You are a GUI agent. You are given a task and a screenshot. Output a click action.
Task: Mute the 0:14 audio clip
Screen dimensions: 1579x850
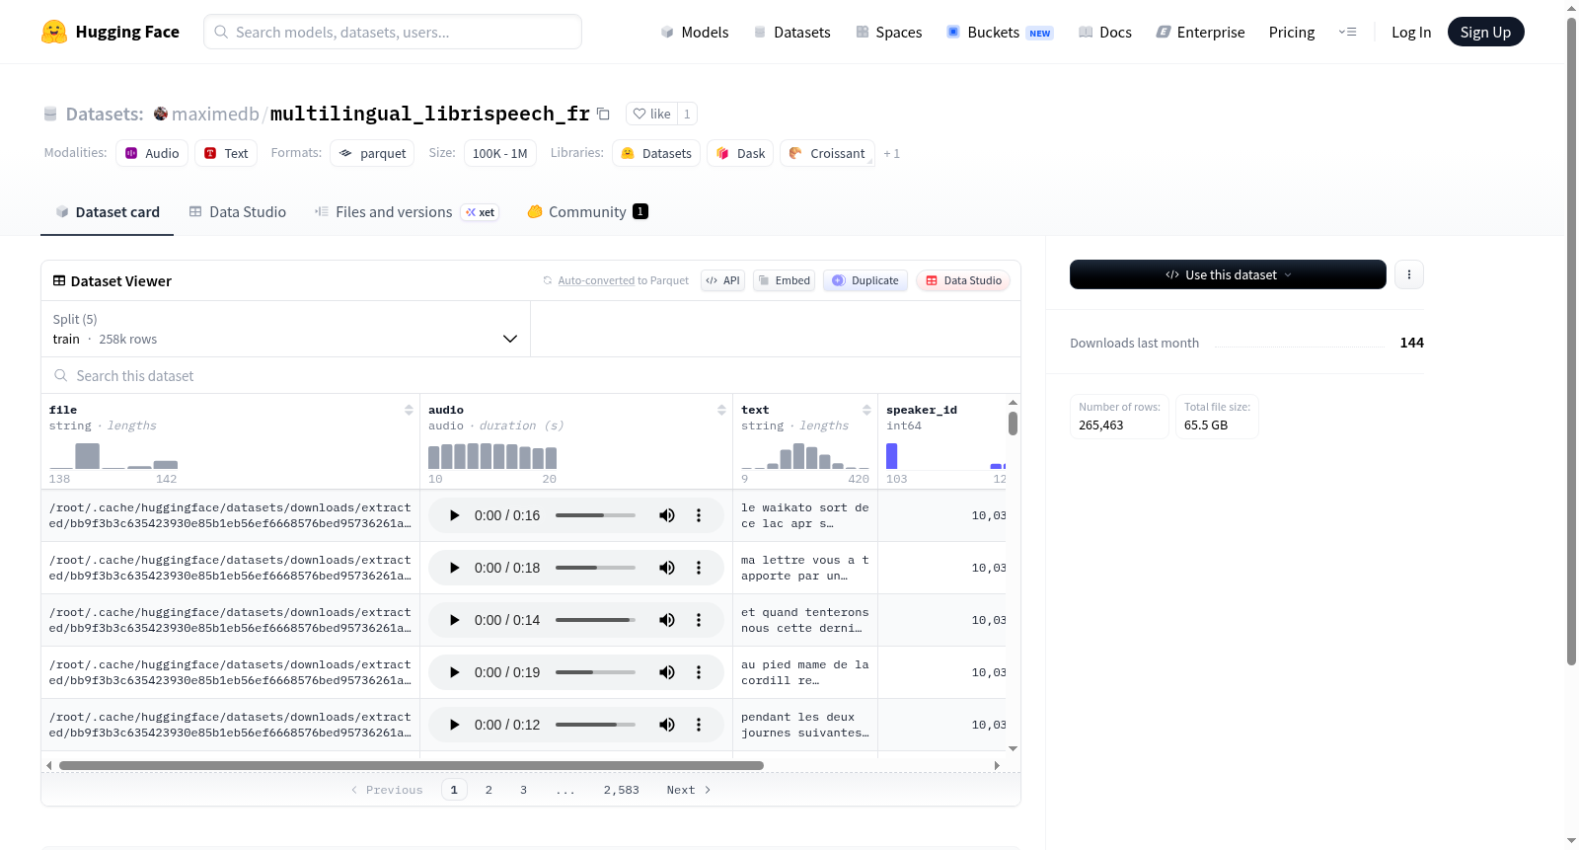click(667, 620)
